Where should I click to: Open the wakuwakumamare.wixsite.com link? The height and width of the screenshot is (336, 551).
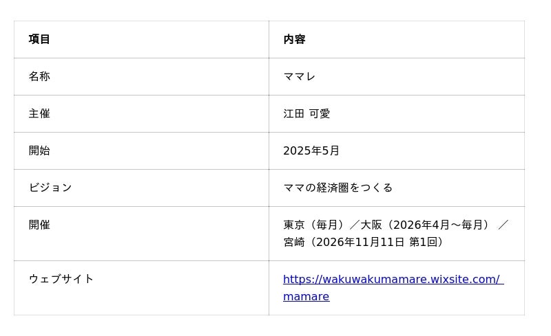pyautogui.click(x=393, y=288)
